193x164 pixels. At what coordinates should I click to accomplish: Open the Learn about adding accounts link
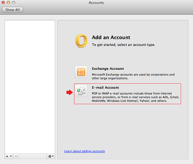pyautogui.click(x=85, y=151)
